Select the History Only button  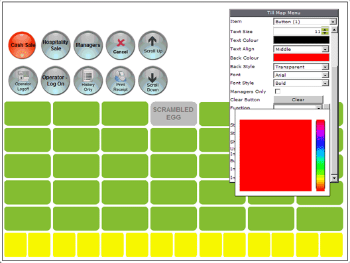(x=88, y=81)
